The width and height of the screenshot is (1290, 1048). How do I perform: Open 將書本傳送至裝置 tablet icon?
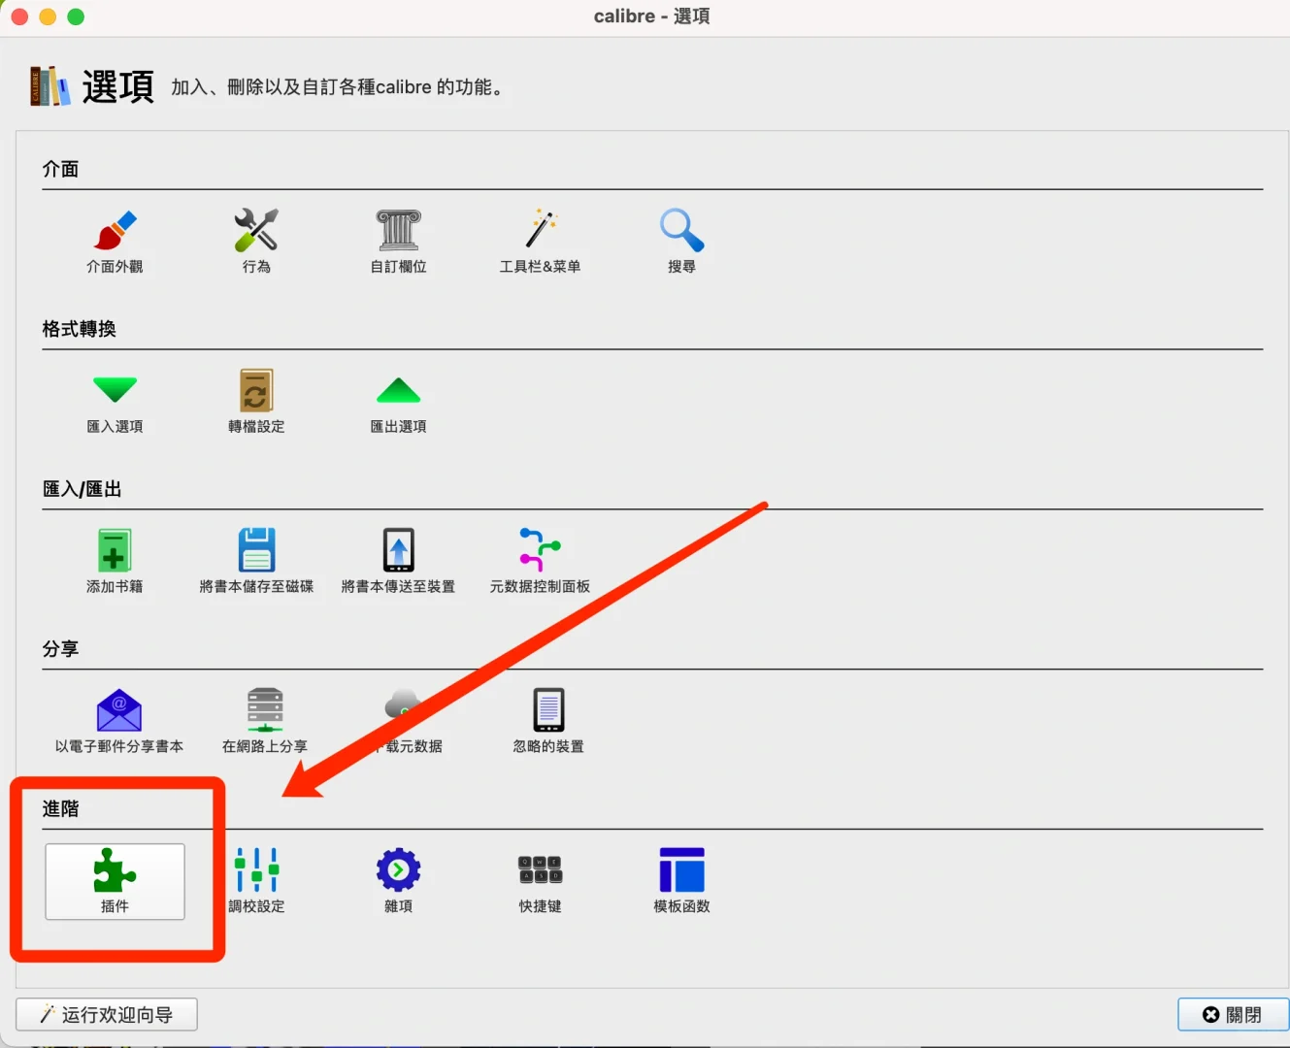coord(398,550)
